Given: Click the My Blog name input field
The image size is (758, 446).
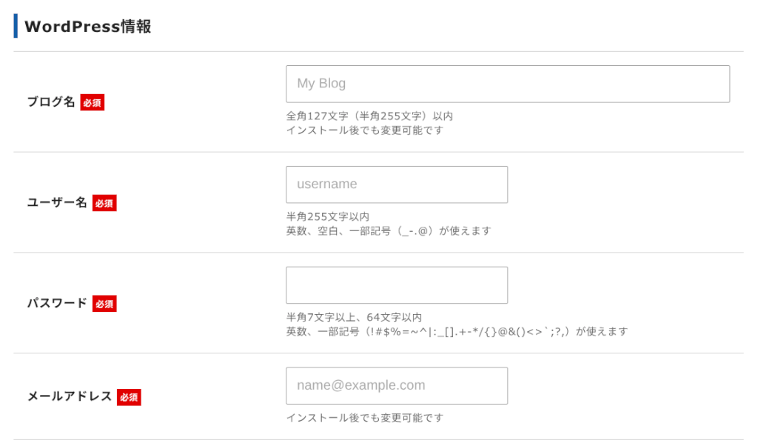Looking at the screenshot, I should pos(507,84).
